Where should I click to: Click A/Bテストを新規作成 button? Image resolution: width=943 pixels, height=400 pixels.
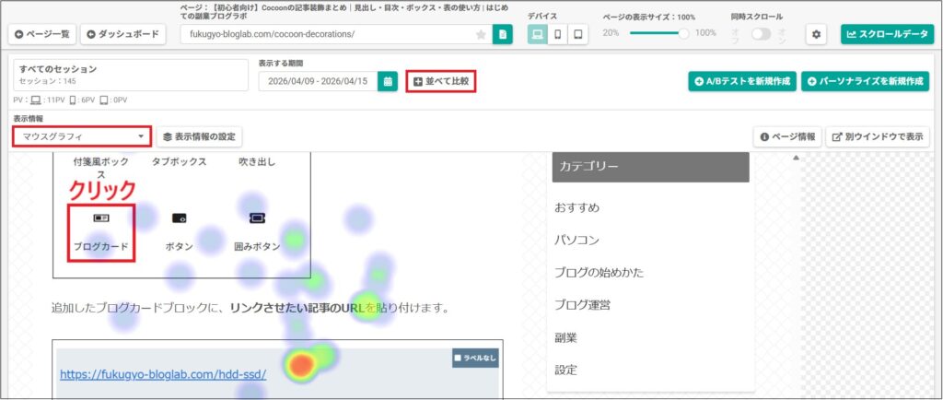(x=742, y=81)
